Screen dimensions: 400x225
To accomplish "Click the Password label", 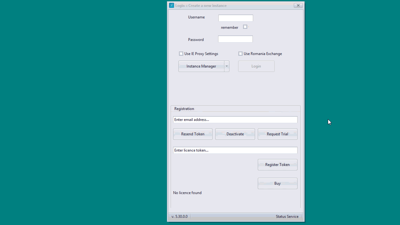I will 196,40.
